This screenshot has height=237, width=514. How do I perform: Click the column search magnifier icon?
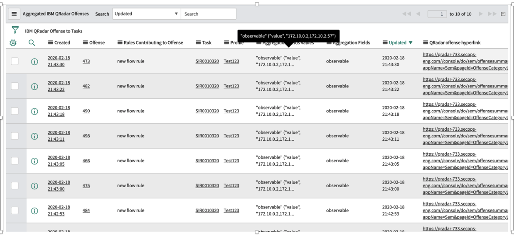click(x=32, y=42)
